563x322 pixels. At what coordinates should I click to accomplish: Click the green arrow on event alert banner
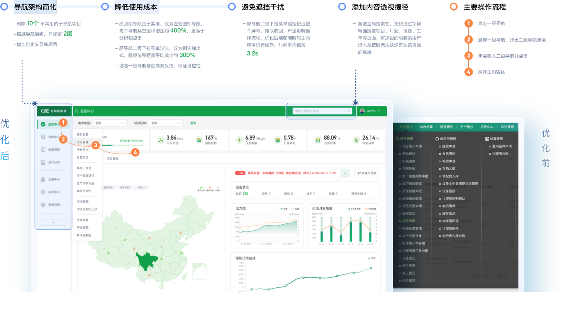pos(345,173)
